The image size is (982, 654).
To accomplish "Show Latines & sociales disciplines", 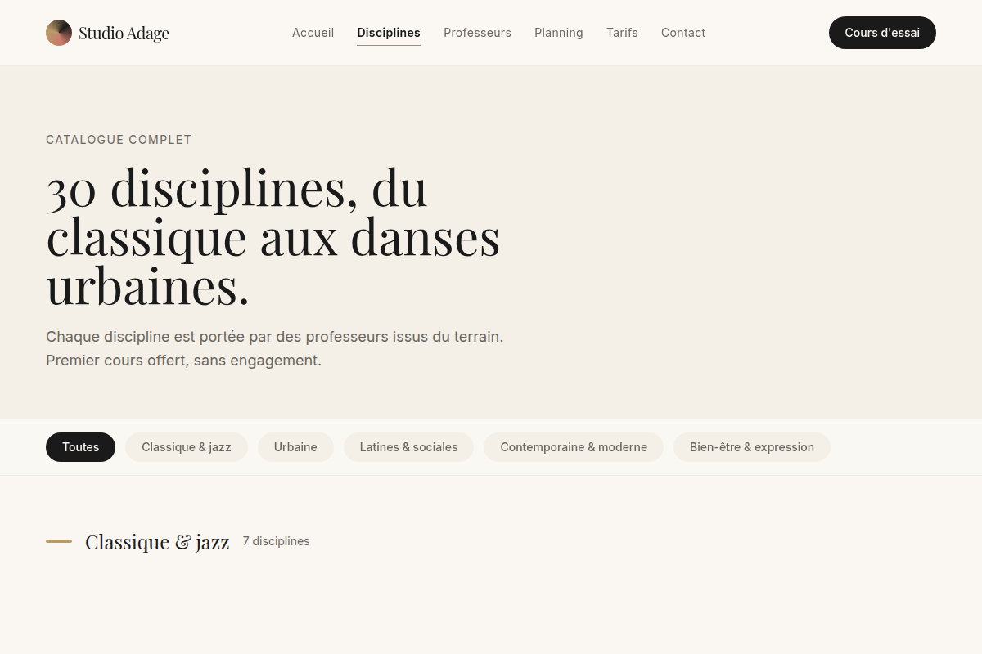I will pos(408,447).
